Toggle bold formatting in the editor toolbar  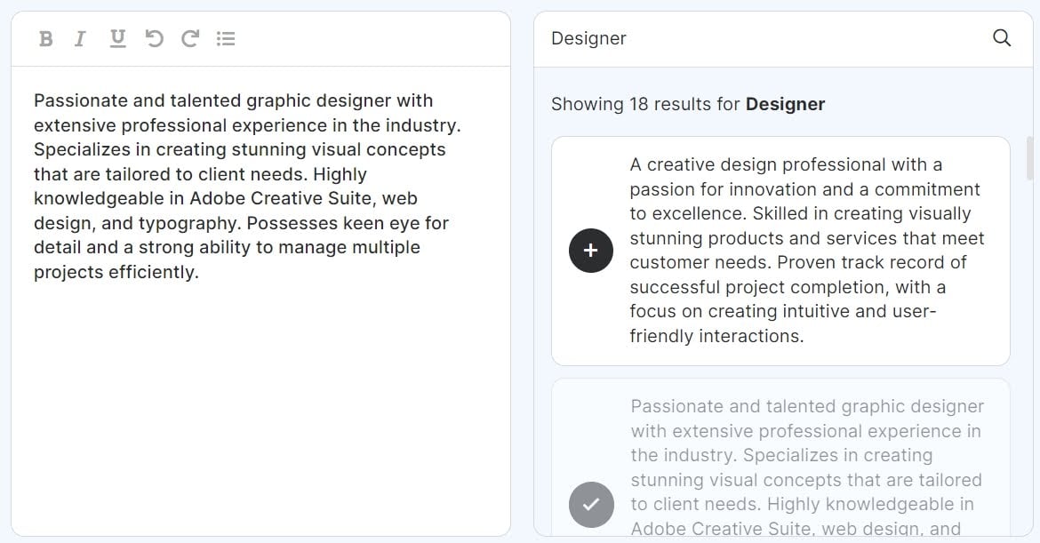(x=45, y=38)
